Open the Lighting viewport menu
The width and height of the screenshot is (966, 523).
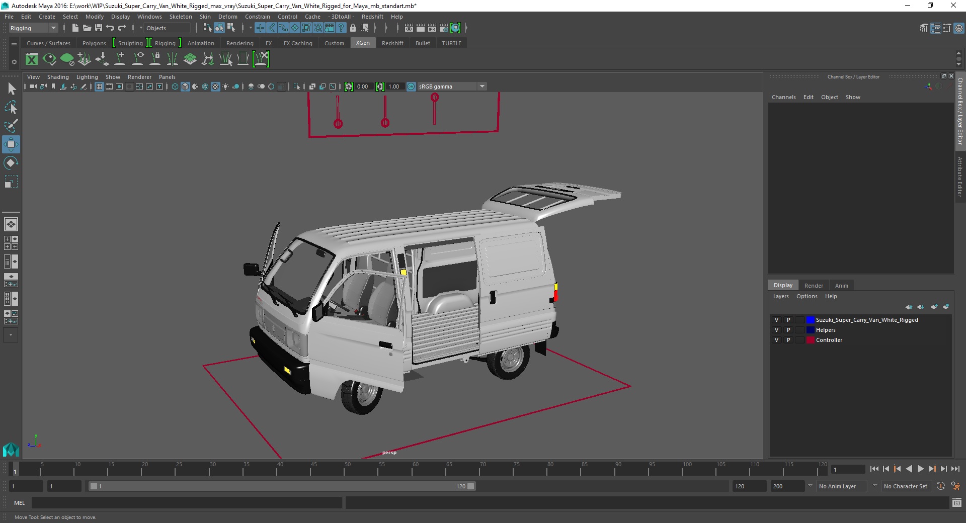point(87,77)
